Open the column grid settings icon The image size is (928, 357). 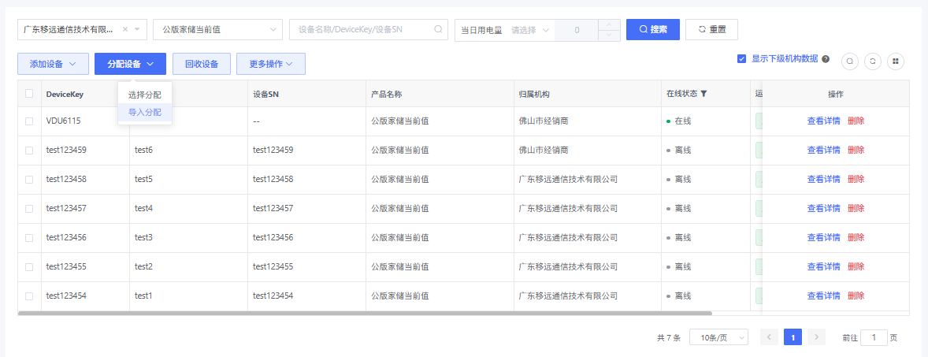[x=895, y=61]
